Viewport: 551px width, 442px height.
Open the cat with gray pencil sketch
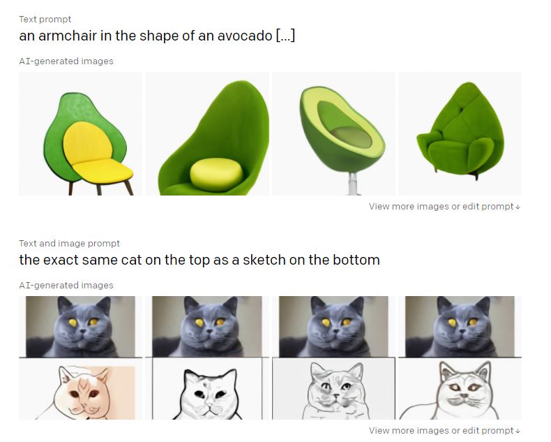[333, 358]
